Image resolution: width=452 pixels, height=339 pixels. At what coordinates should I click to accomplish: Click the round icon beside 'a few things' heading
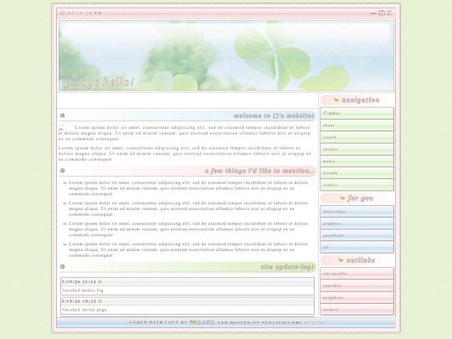[62, 171]
